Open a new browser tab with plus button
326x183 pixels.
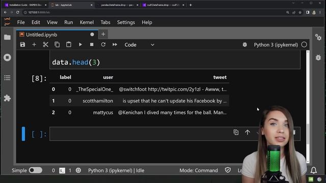pyautogui.click(x=191, y=5)
